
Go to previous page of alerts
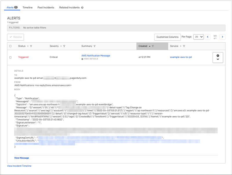click(208, 37)
